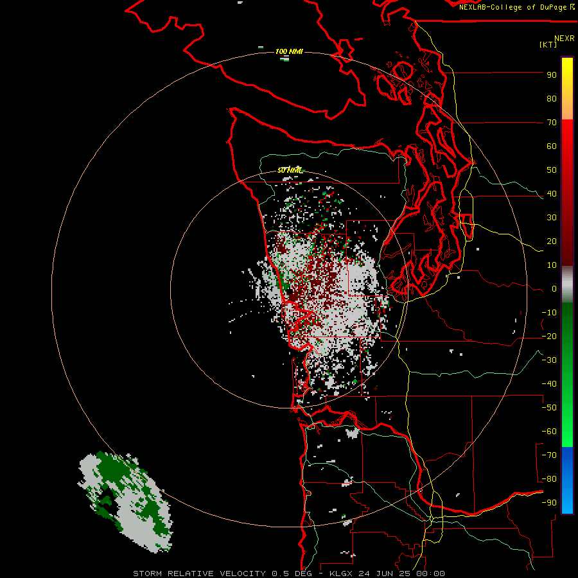Click the -50 value on the velocity scale

click(549, 408)
